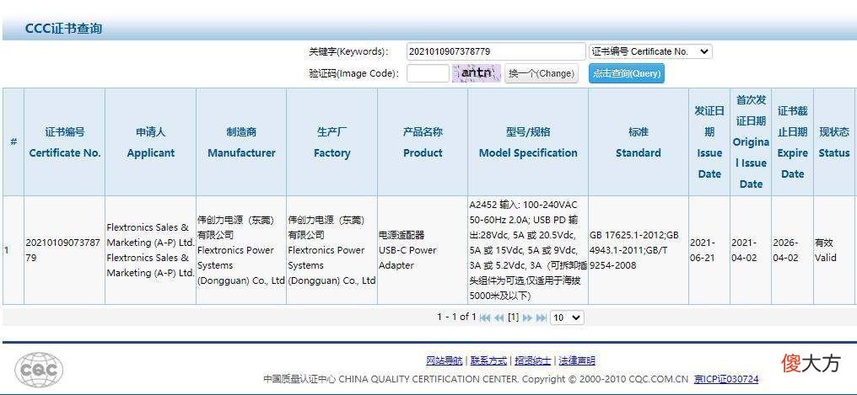Click the Applicant column header
857x395 pixels.
click(150, 142)
